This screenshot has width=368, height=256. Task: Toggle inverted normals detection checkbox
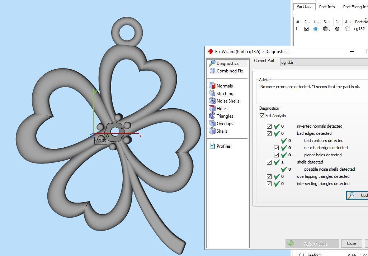(x=269, y=126)
